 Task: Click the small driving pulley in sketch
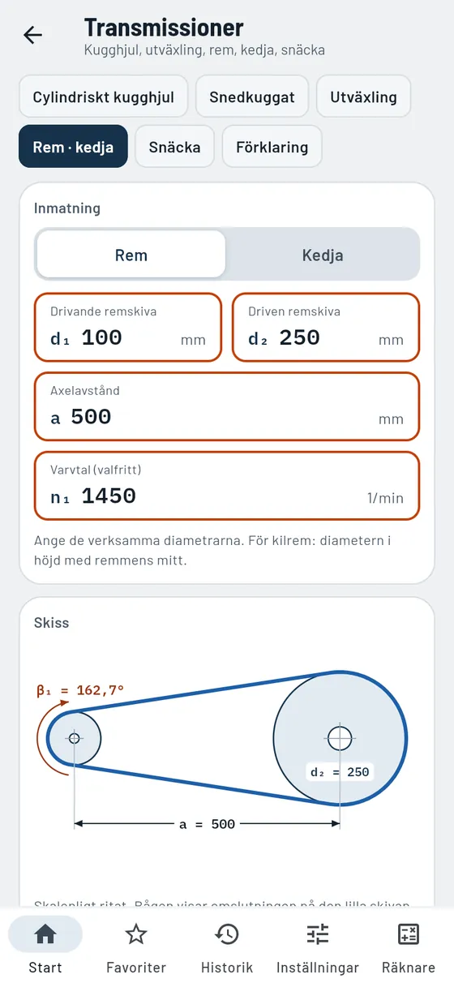pyautogui.click(x=75, y=738)
